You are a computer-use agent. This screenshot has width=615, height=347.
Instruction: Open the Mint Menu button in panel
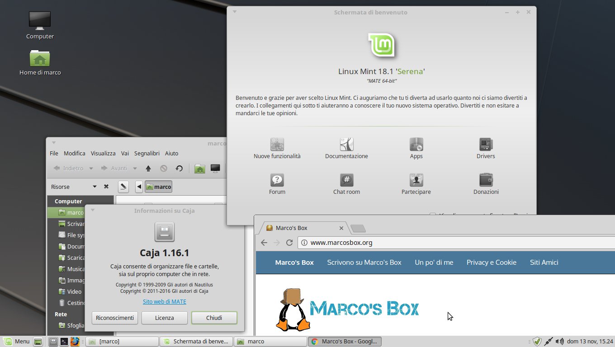(x=16, y=342)
